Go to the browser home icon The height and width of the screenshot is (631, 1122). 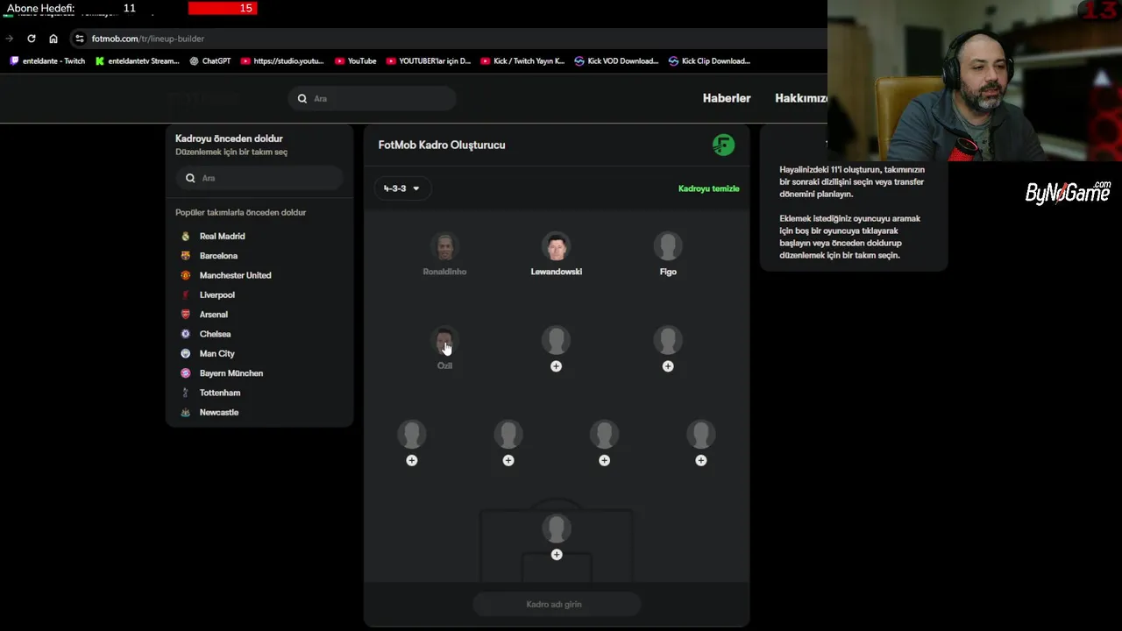[53, 39]
